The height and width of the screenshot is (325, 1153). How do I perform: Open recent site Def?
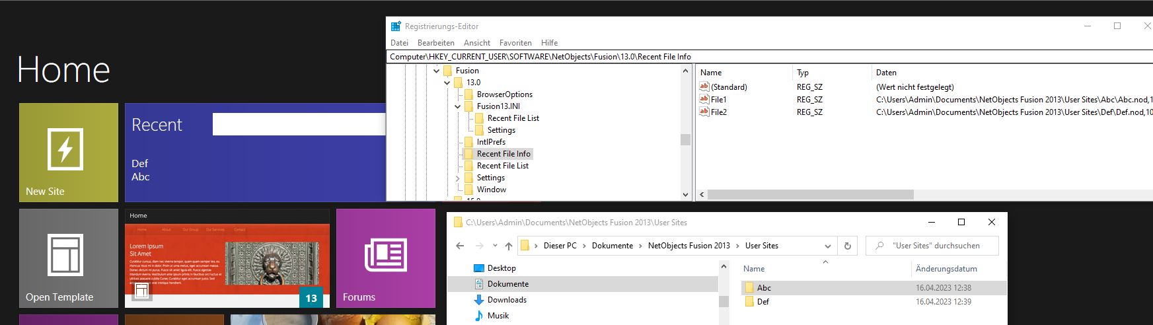[x=139, y=164]
